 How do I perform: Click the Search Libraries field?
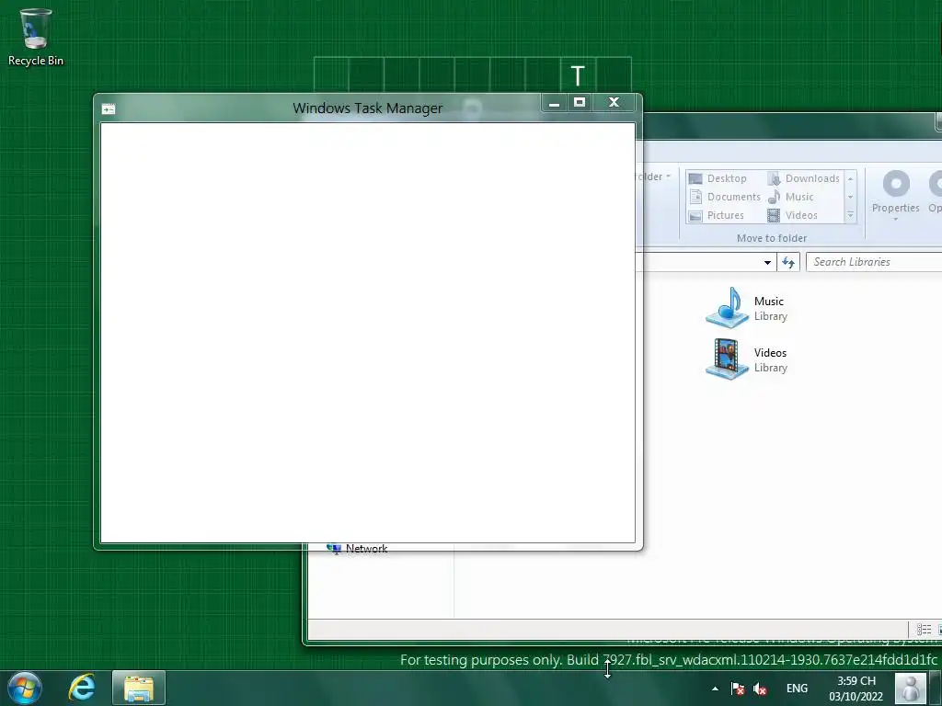(874, 262)
